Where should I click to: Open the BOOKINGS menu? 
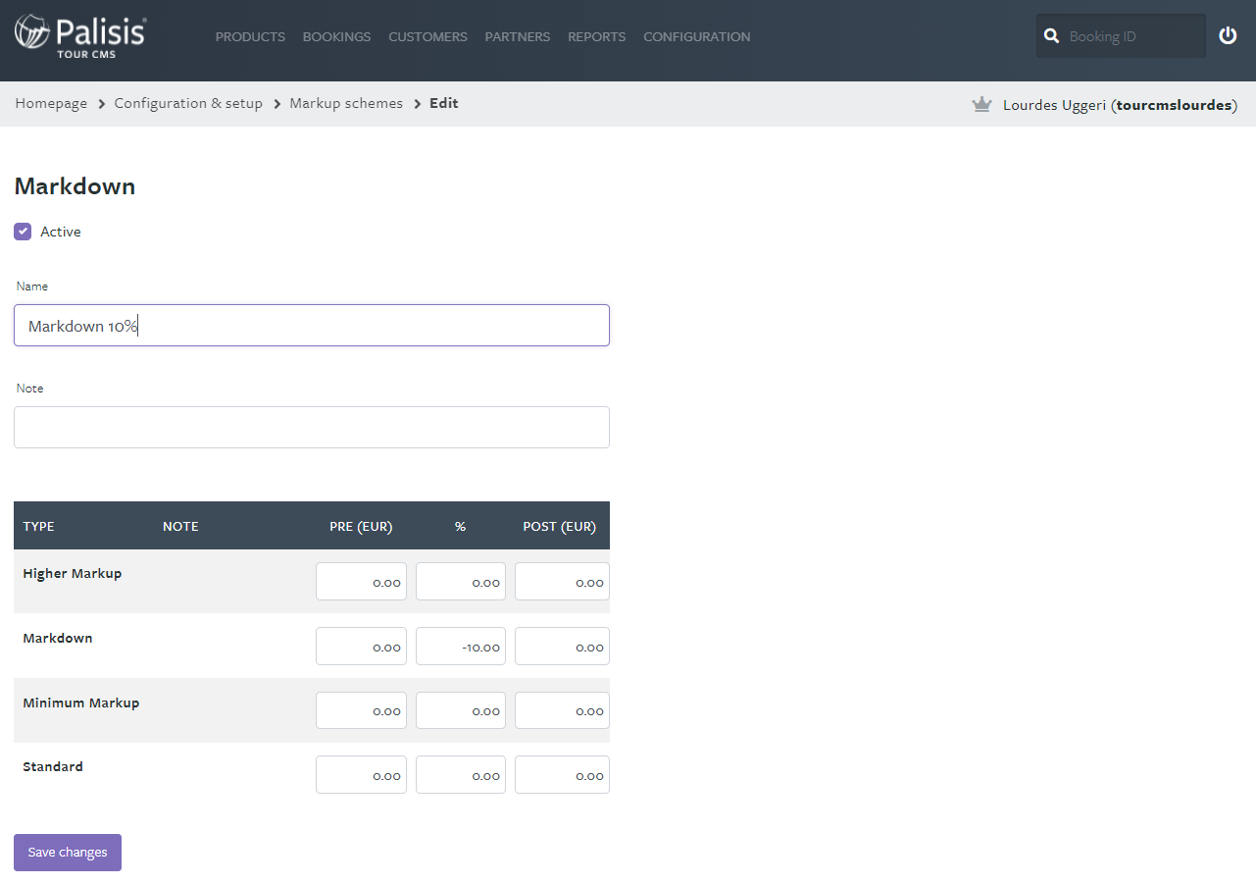(336, 36)
